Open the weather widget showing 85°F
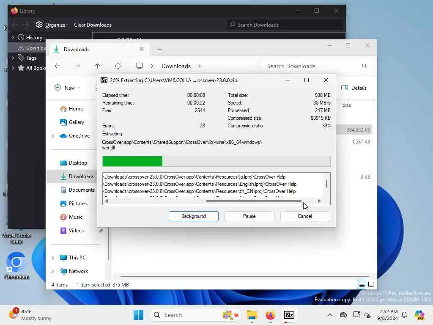Viewport: 433px width, 325px height. point(30,315)
